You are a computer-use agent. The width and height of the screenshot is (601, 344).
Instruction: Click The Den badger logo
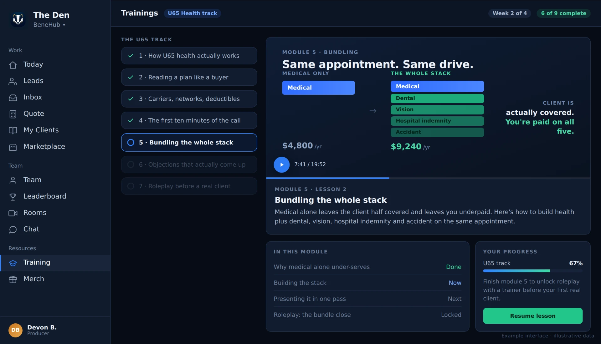(x=18, y=19)
